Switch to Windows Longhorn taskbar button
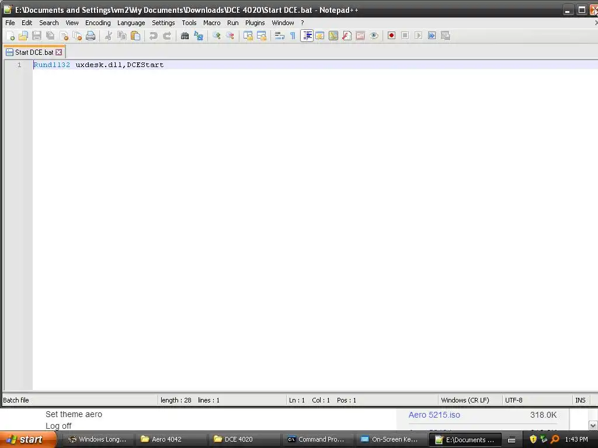This screenshot has height=448, width=598. 98,439
